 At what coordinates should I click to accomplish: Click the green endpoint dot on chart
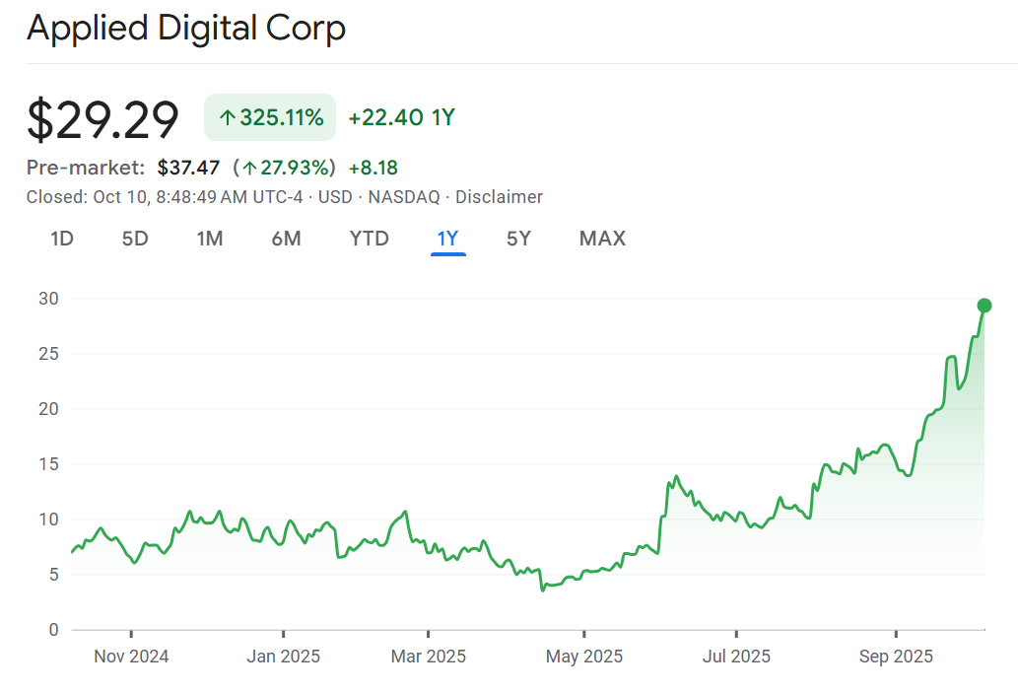(984, 306)
